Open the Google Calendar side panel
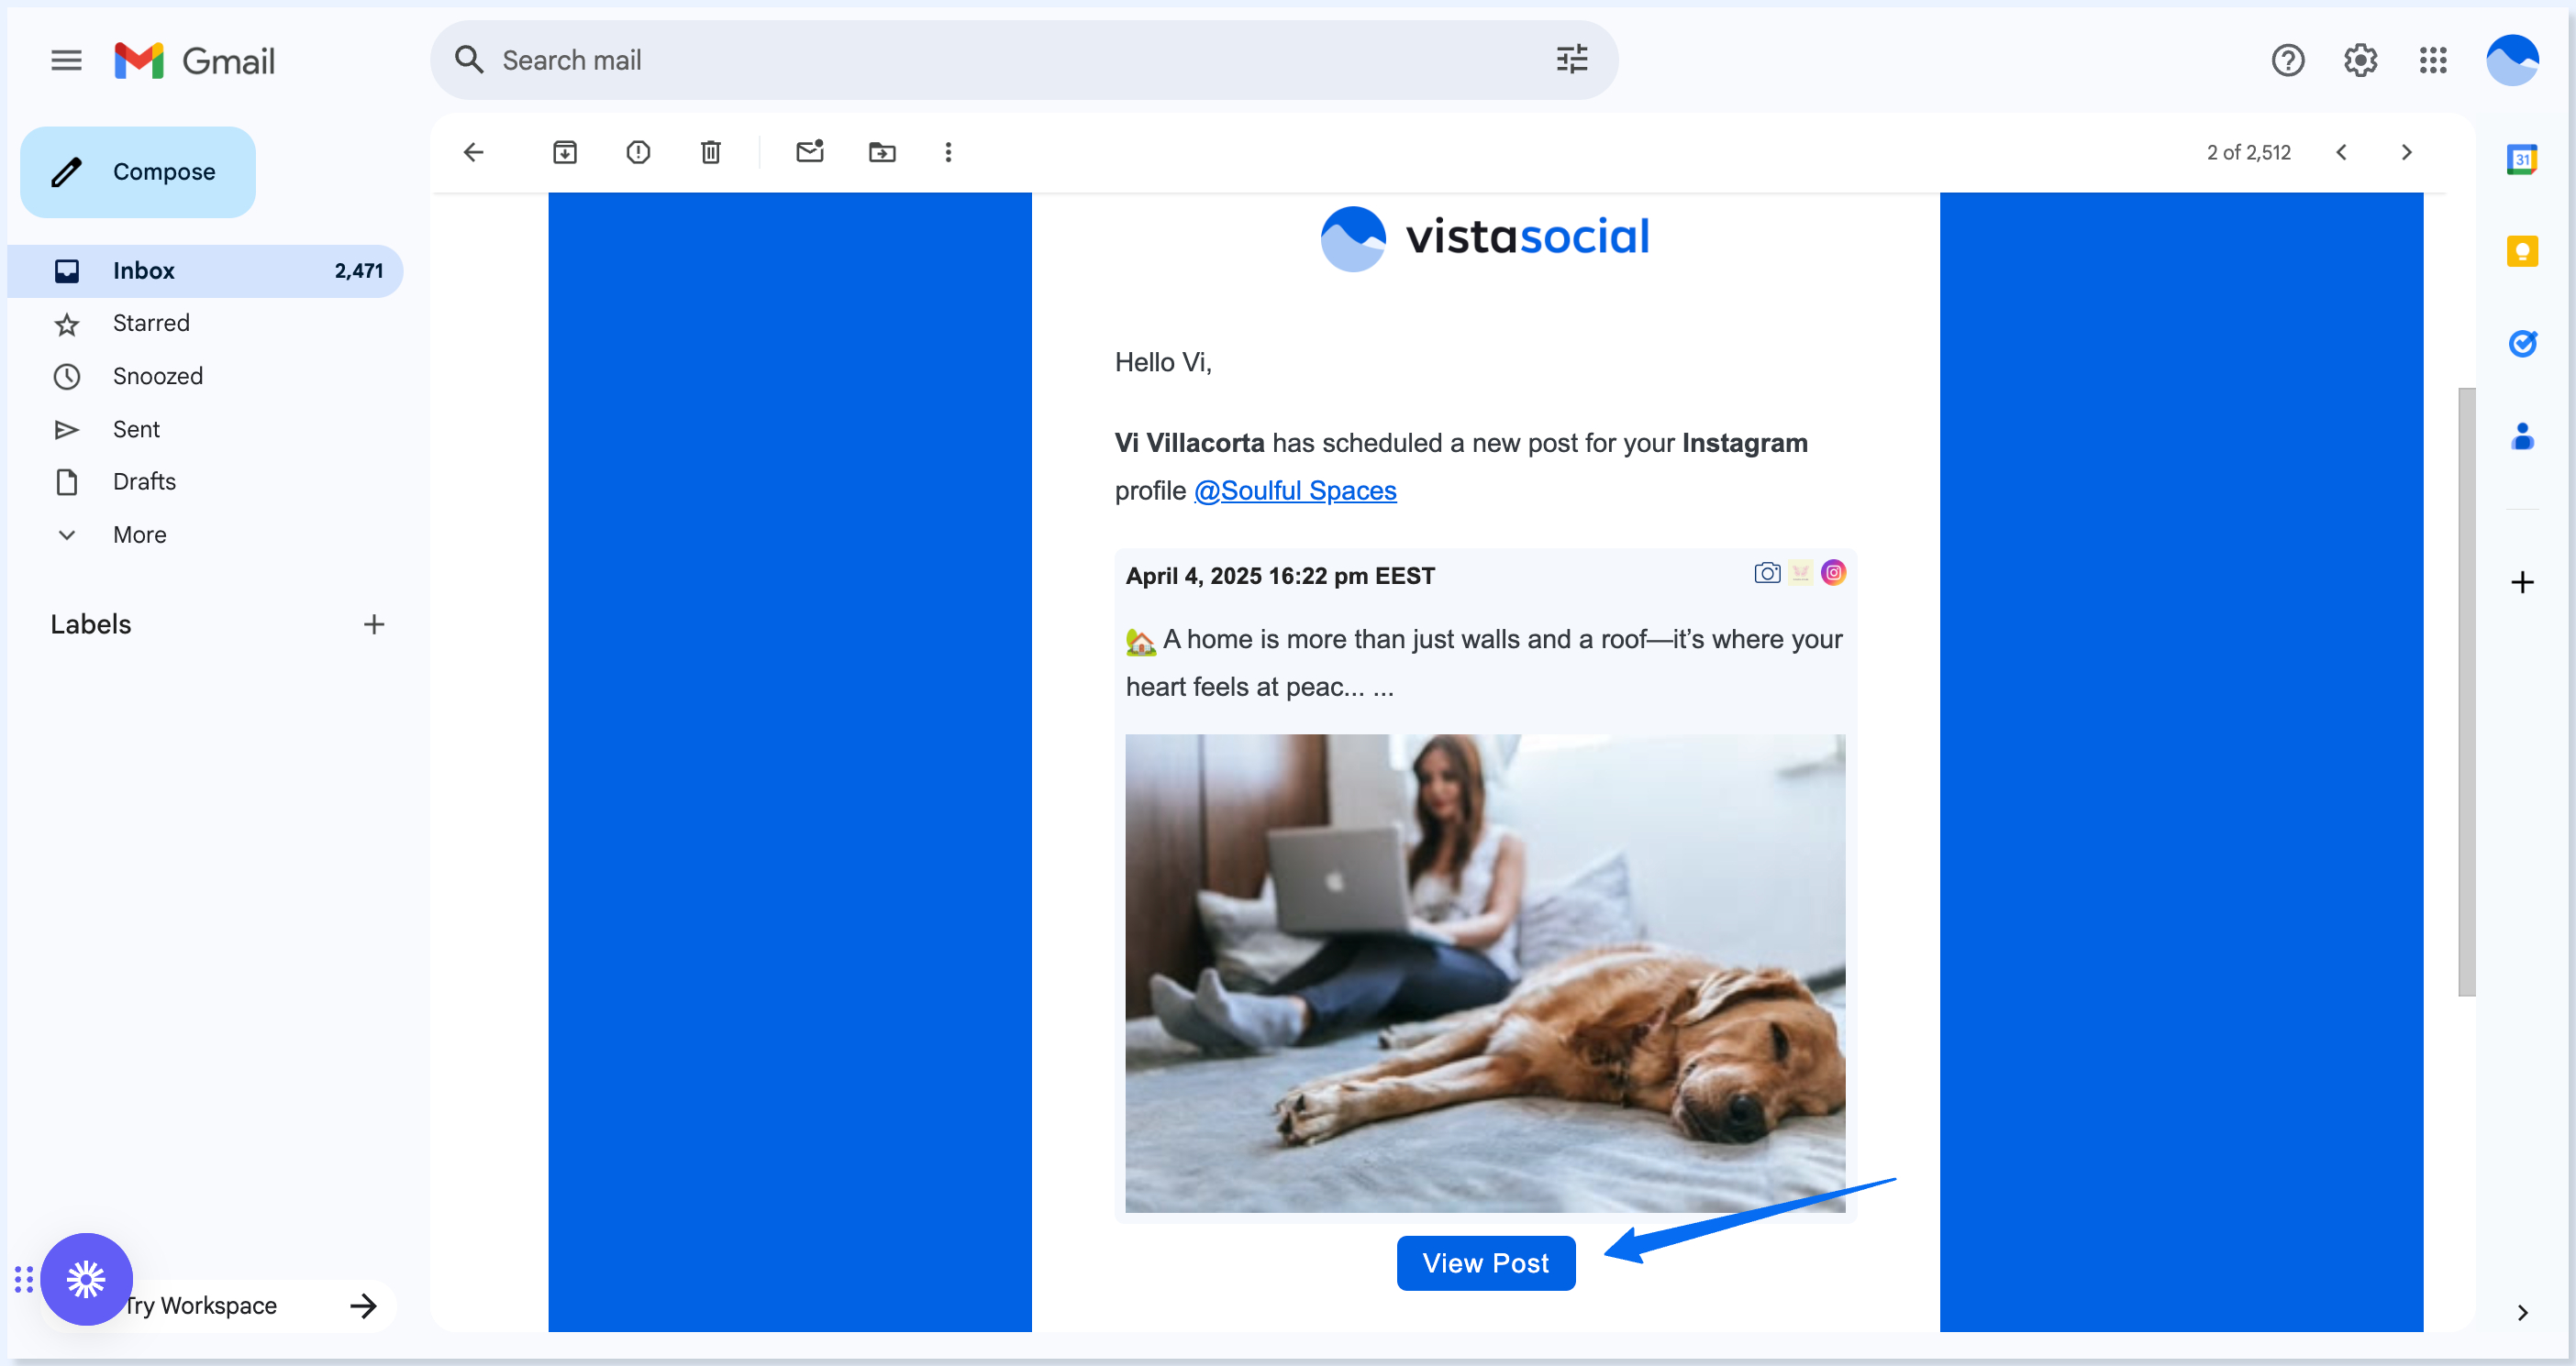 tap(2522, 159)
